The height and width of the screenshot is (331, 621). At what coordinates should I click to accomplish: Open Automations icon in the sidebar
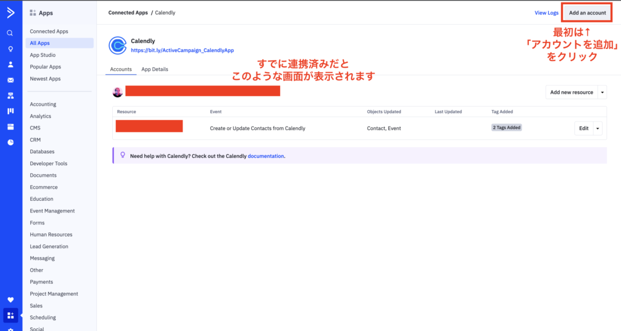[10, 96]
